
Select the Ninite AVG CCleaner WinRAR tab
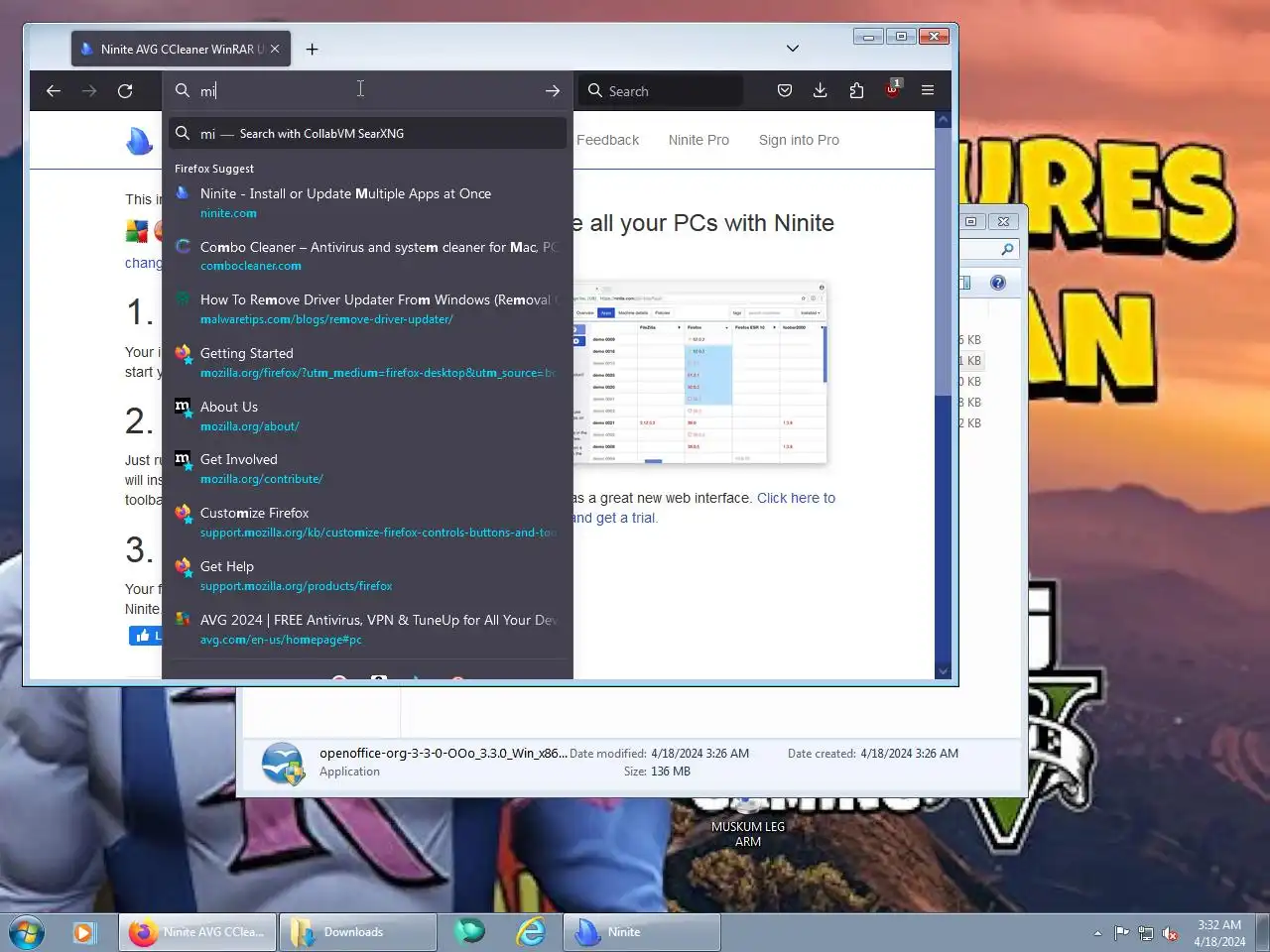[x=182, y=49]
